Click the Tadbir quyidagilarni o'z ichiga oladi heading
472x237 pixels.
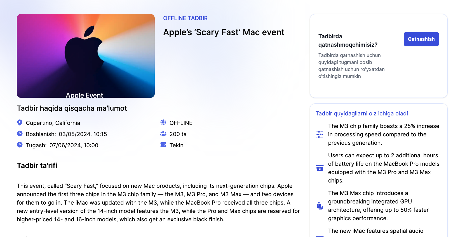click(x=361, y=113)
